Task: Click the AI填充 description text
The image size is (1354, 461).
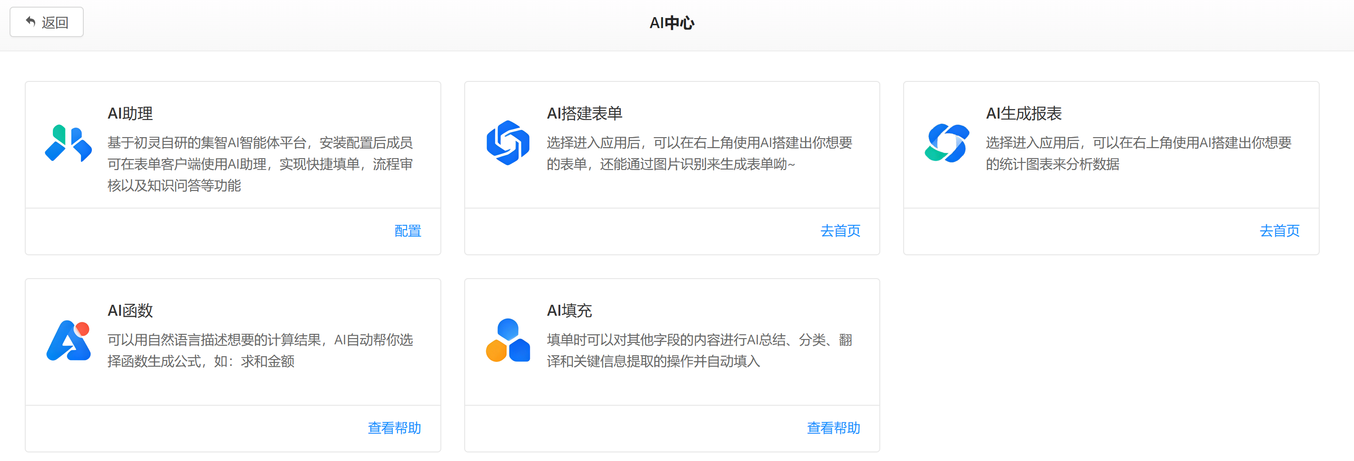Action: 699,351
